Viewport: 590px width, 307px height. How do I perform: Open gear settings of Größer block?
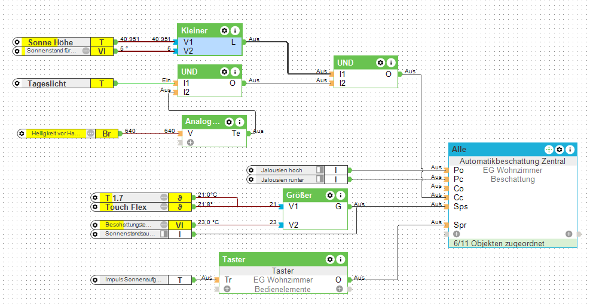(x=330, y=195)
